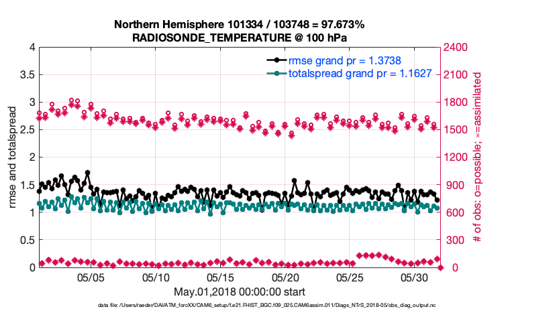Click the 3.5 tick on left axis
Viewport: 557px width, 315px height.
click(27, 75)
